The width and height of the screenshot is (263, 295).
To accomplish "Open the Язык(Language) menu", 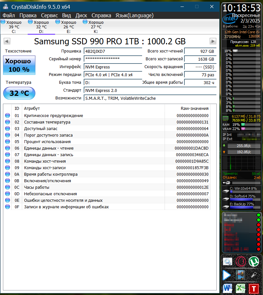I will point(134,15).
